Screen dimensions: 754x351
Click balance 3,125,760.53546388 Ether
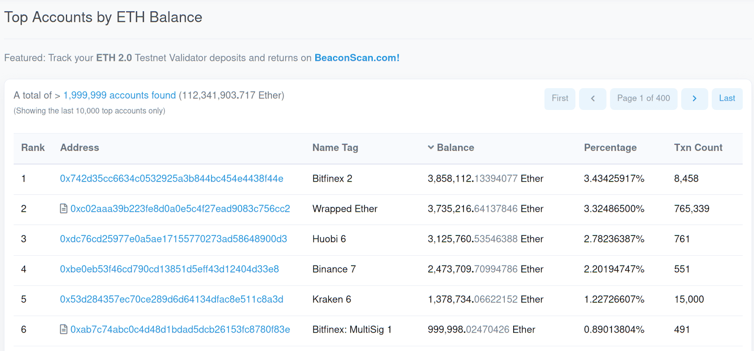pyautogui.click(x=485, y=239)
